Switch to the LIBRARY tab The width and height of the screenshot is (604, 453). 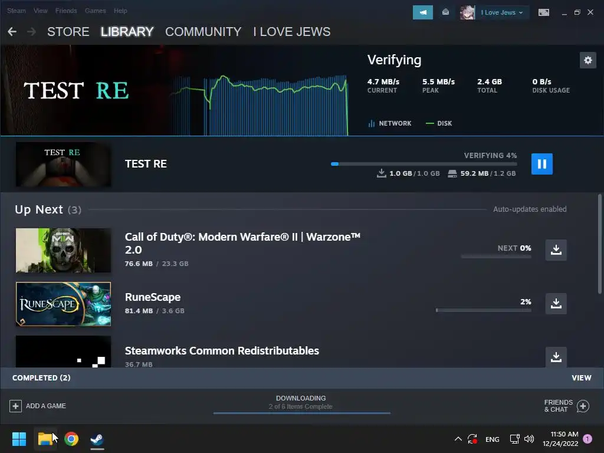pos(127,32)
